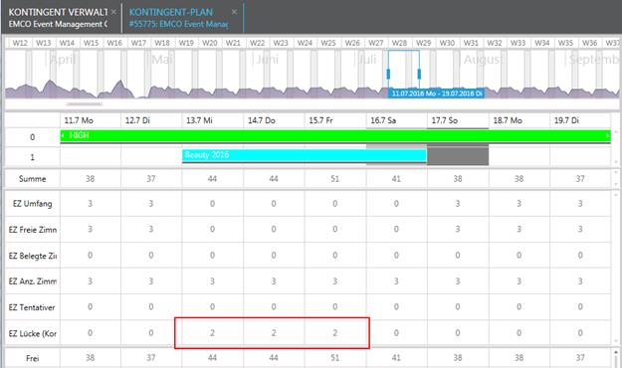Click the left arrow on the HIGH bar
Image resolution: width=622 pixels, height=368 pixels.
point(63,135)
